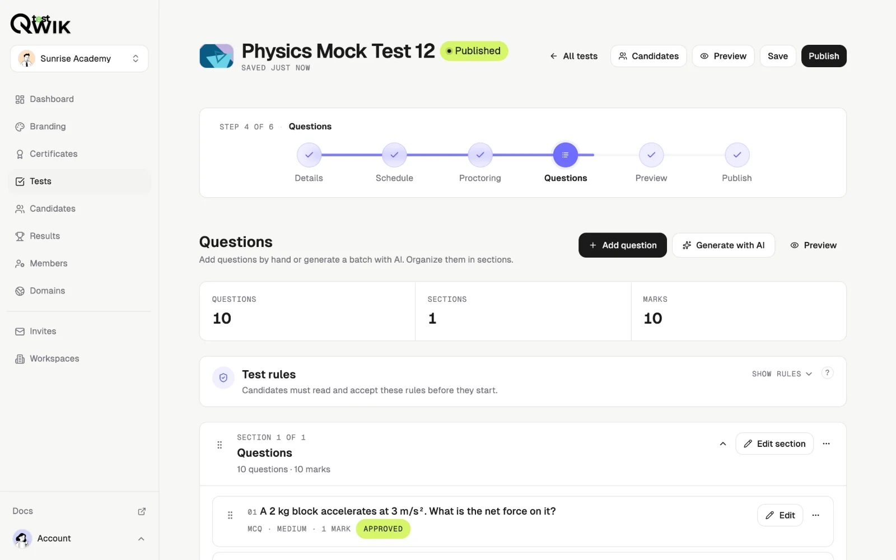
Task: Click the Certificates ribbon icon
Action: (20, 155)
